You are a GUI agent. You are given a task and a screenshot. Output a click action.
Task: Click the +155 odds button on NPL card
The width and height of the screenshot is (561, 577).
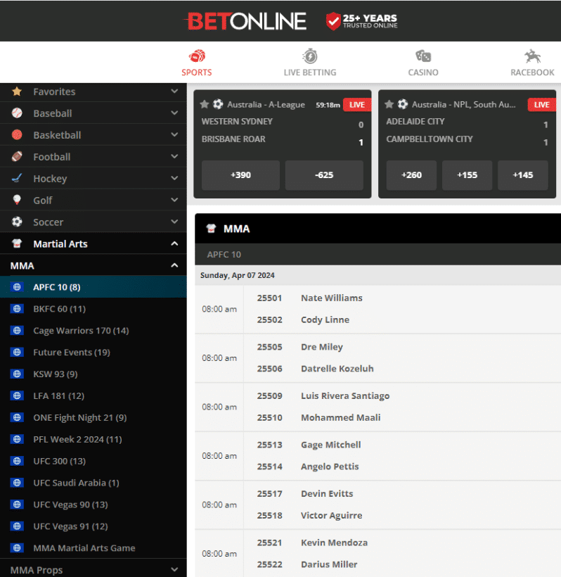[467, 175]
